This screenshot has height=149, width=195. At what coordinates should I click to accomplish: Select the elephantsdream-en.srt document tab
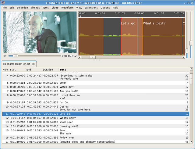click(x=16, y=64)
